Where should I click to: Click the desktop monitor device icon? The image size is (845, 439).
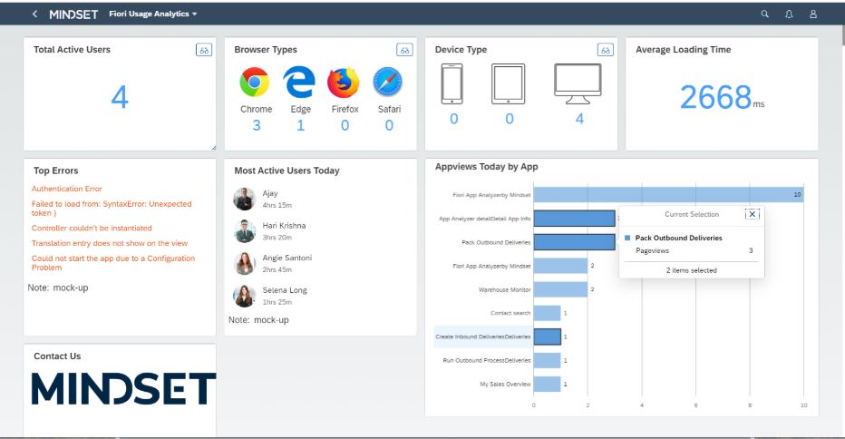coord(578,83)
